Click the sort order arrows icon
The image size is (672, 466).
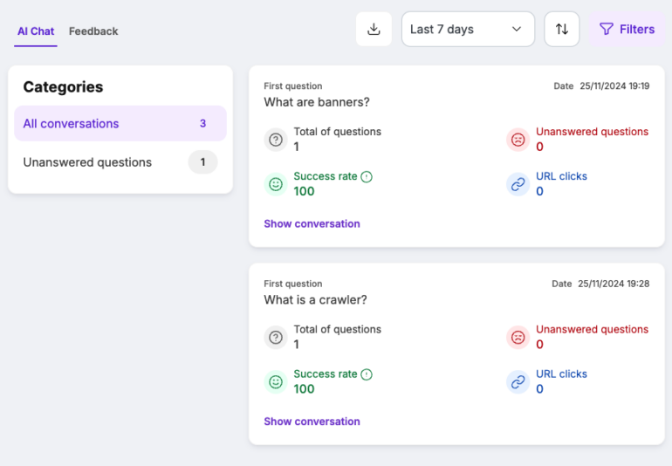click(562, 29)
